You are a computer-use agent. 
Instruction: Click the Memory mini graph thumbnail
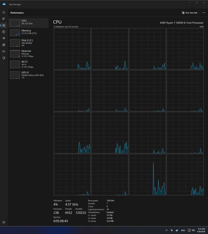[15, 33]
